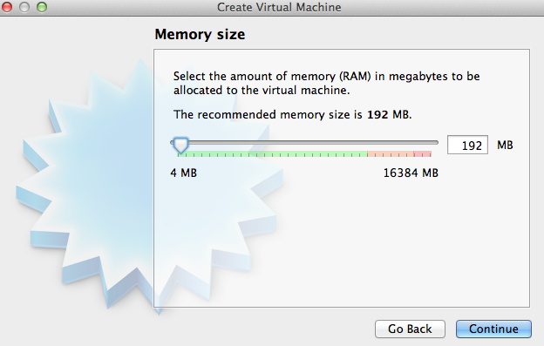Click the MB unit label beside the input
Viewport: 544px width, 346px height.
(505, 145)
